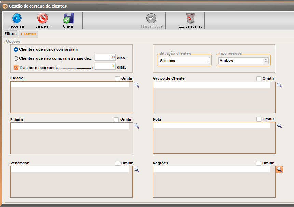Open the Cidade search magnifier

click(137, 85)
